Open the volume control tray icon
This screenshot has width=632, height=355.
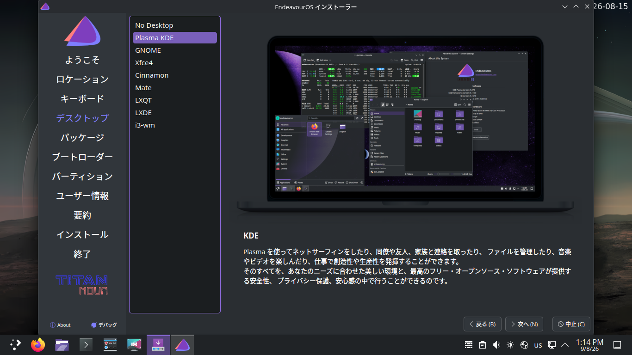[496, 345]
